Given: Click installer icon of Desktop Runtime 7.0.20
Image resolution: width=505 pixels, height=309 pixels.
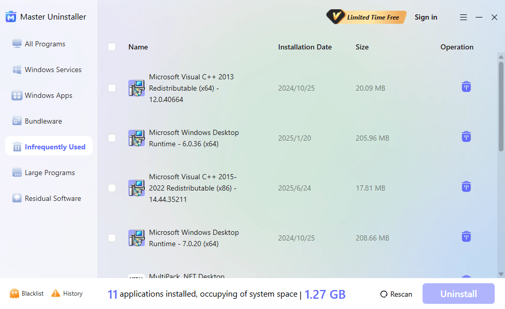Looking at the screenshot, I should coord(137,238).
